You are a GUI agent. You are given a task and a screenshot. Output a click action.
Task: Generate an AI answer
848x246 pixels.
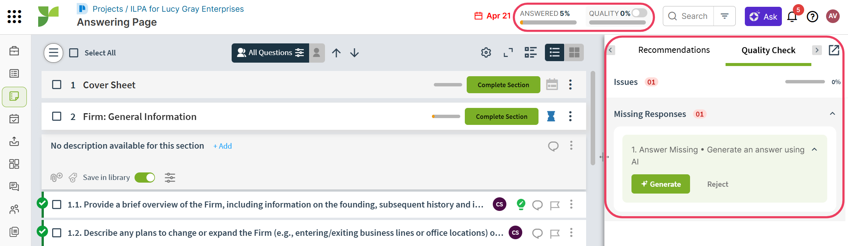(661, 184)
